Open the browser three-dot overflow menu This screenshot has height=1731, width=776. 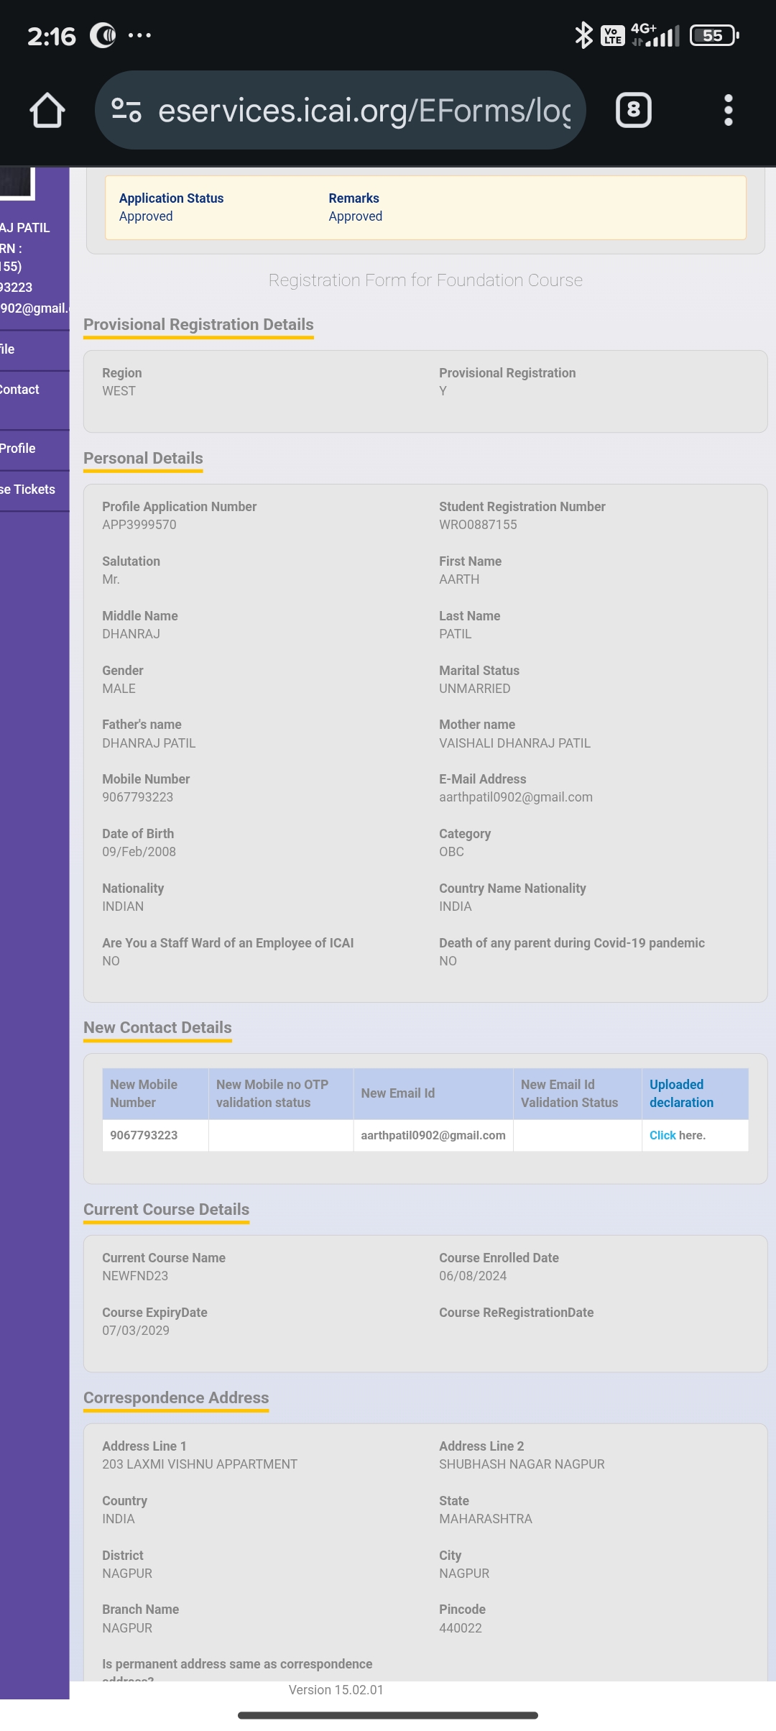(x=728, y=111)
